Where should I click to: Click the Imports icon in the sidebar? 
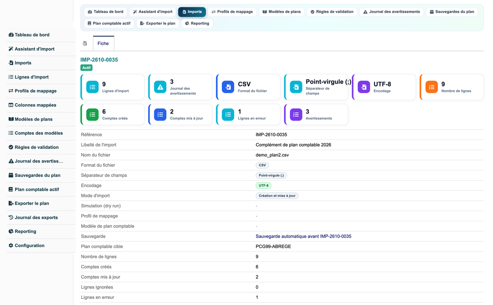[x=11, y=63]
